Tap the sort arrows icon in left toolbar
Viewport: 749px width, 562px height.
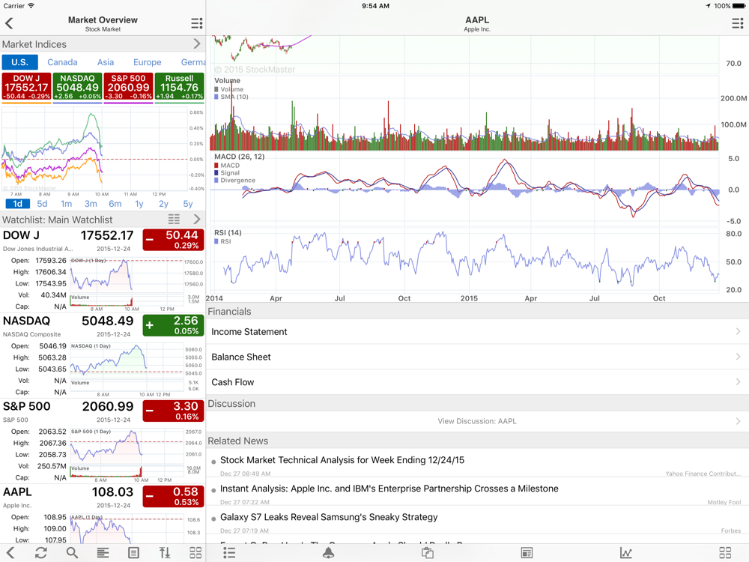pos(165,553)
